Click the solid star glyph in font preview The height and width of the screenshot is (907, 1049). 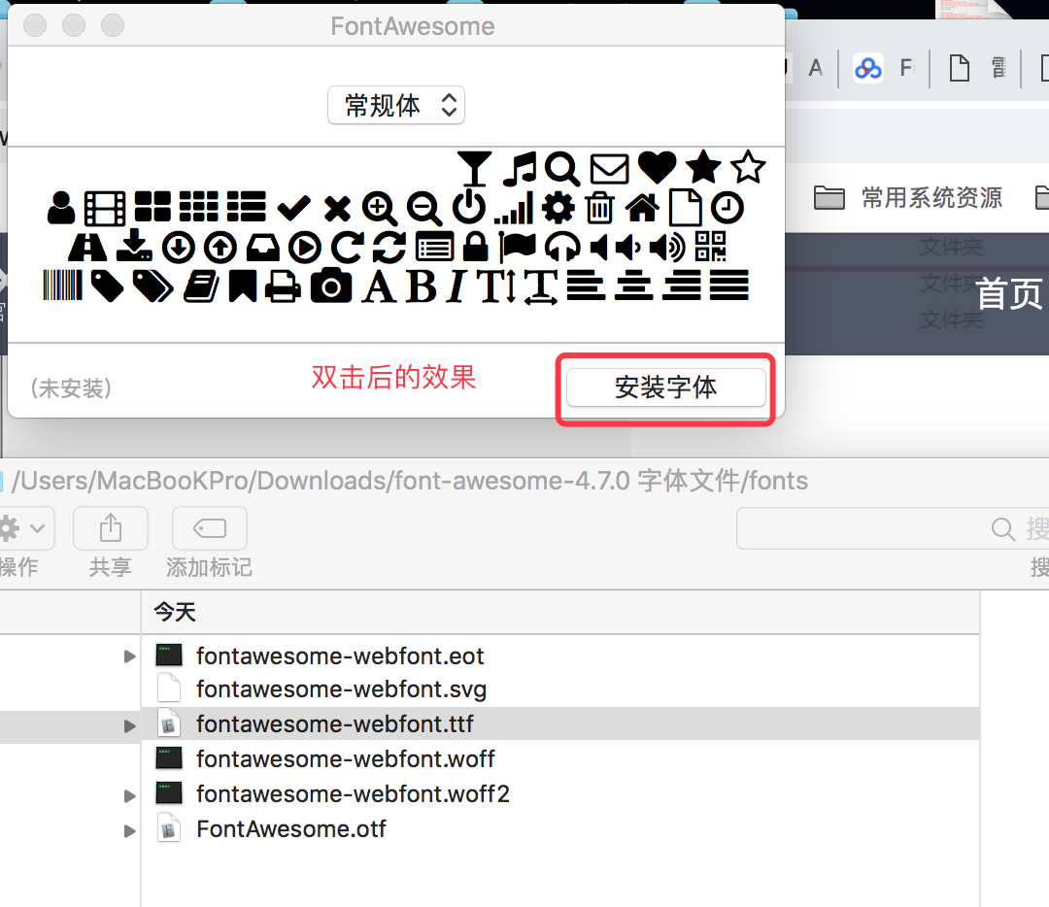[x=703, y=167]
